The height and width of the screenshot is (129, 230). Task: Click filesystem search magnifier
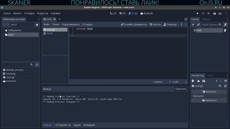31,64
